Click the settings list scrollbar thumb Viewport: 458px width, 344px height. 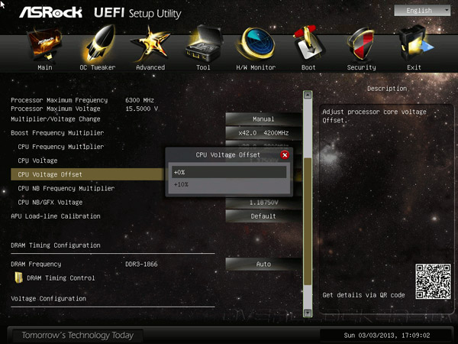coord(308,222)
